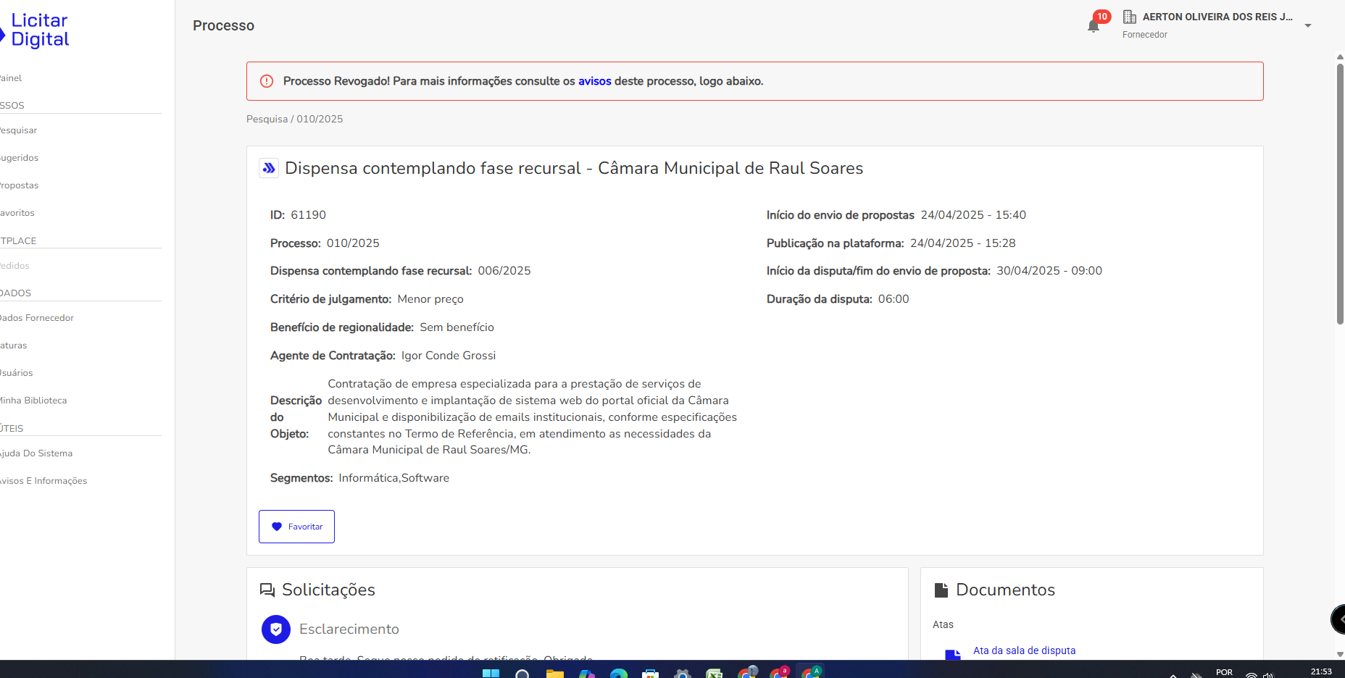Open the Windows Start menu
This screenshot has width=1345, height=678.
pyautogui.click(x=491, y=673)
